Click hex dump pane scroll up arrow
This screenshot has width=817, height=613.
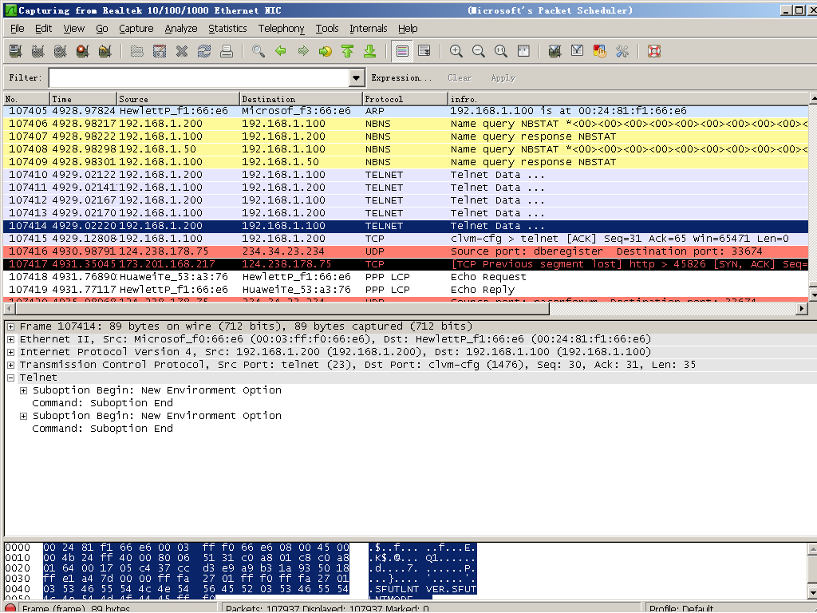pos(812,549)
